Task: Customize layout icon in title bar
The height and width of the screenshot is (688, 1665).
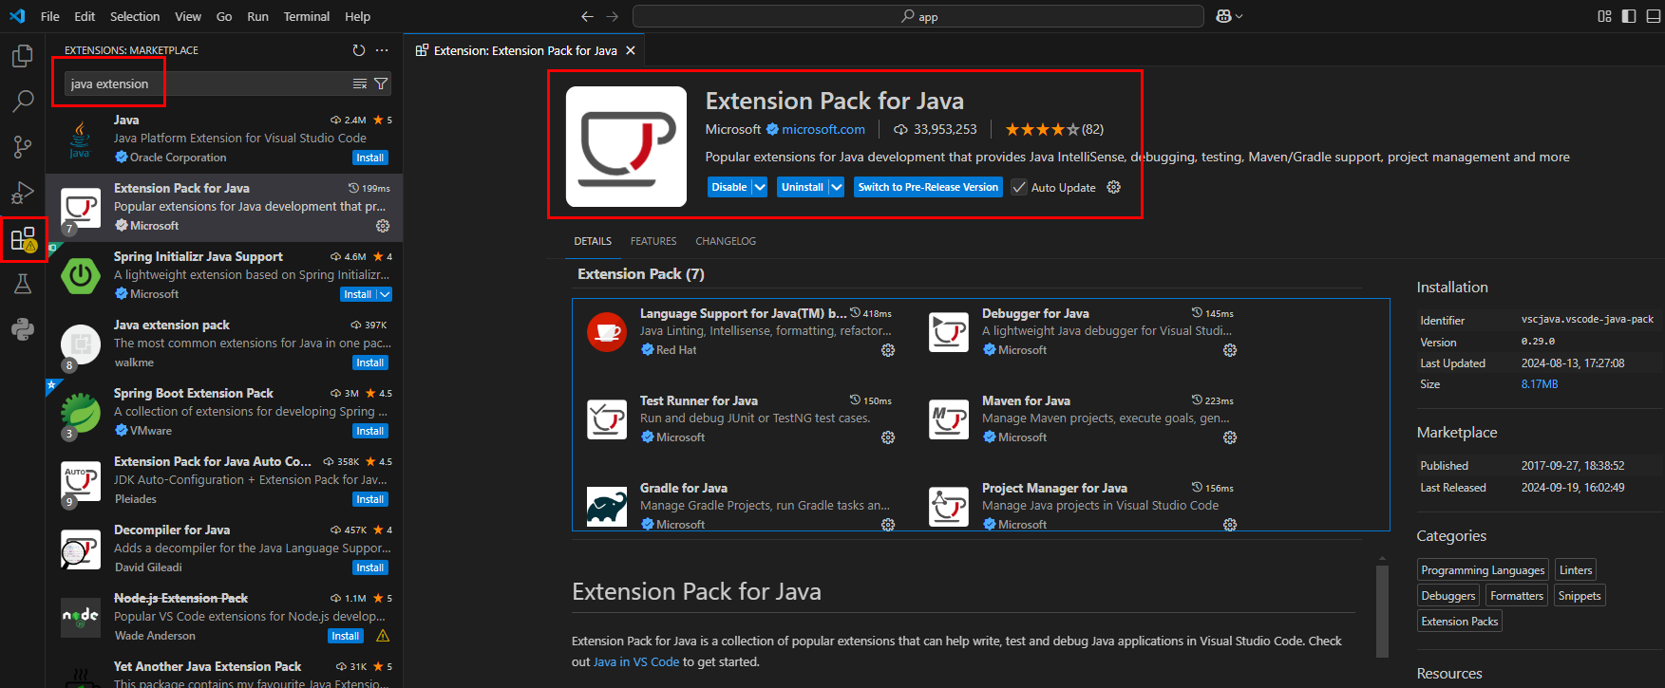Action: point(1604,16)
